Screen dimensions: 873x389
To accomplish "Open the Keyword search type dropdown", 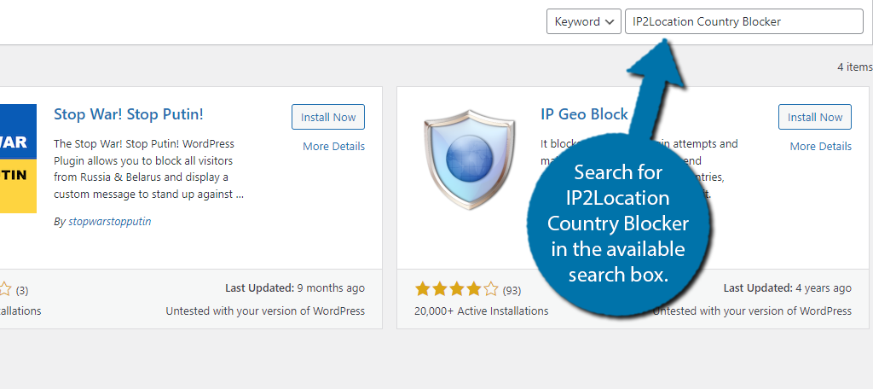I will [x=583, y=21].
